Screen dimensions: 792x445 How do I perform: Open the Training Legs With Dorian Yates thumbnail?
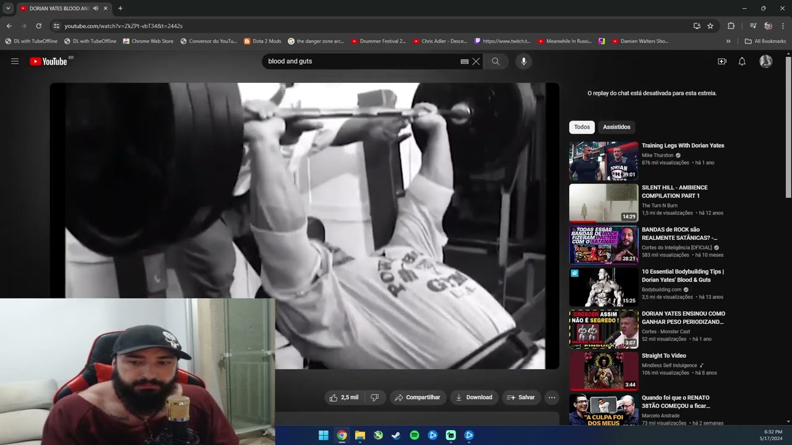(x=603, y=161)
